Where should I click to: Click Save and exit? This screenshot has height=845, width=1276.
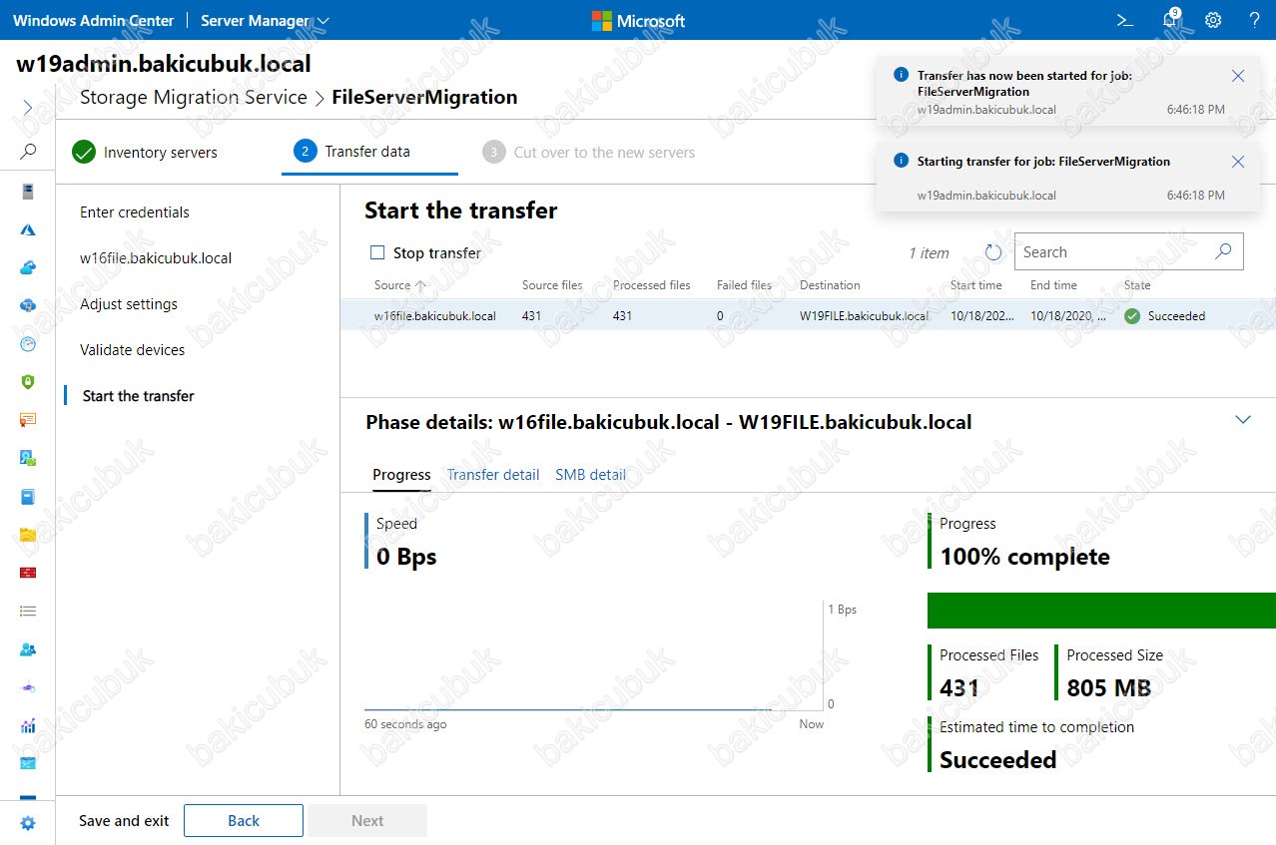click(x=124, y=821)
